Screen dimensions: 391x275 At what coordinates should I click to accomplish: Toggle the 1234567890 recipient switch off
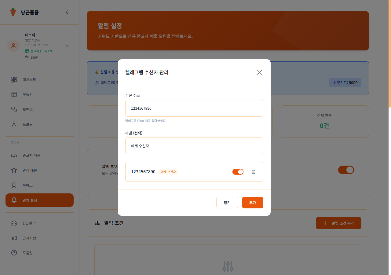(x=238, y=171)
